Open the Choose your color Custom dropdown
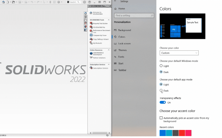The image size is (222, 138). (179, 53)
